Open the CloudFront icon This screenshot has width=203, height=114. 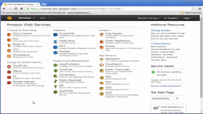click(9, 67)
